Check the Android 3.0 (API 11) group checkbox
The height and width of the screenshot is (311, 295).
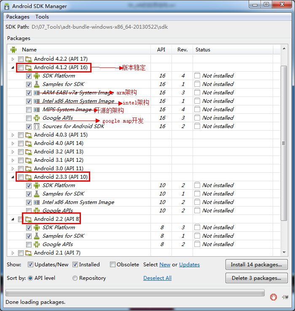(x=21, y=169)
